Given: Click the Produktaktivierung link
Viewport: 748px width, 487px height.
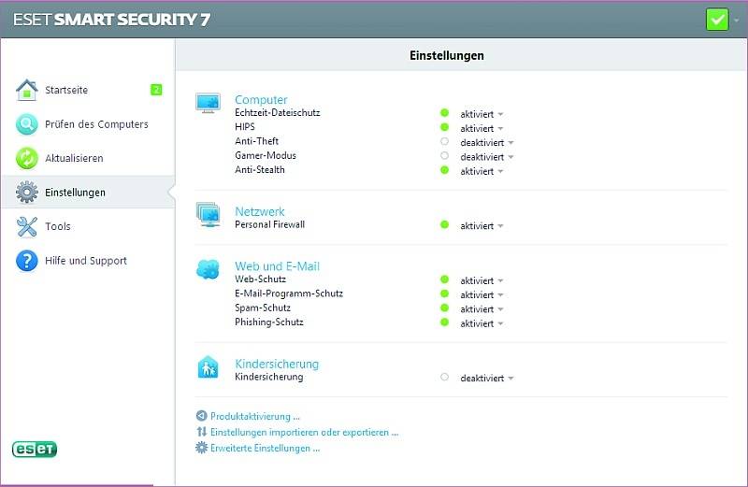Looking at the screenshot, I should point(255,416).
